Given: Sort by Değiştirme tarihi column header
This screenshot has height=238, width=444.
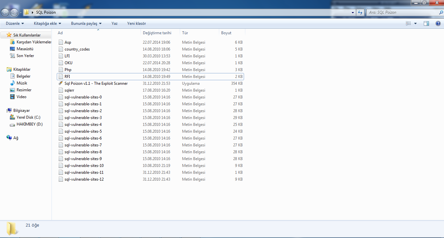Looking at the screenshot, I should (x=160, y=33).
